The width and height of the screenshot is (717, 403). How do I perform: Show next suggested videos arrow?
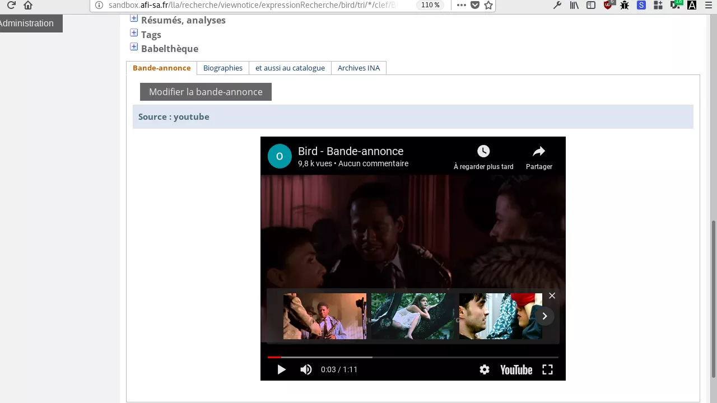[544, 316]
